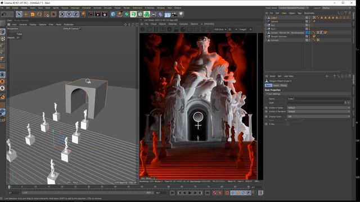The height and width of the screenshot is (202, 360).
Task: Open viewport Cameras menu
Action: [x=22, y=25]
